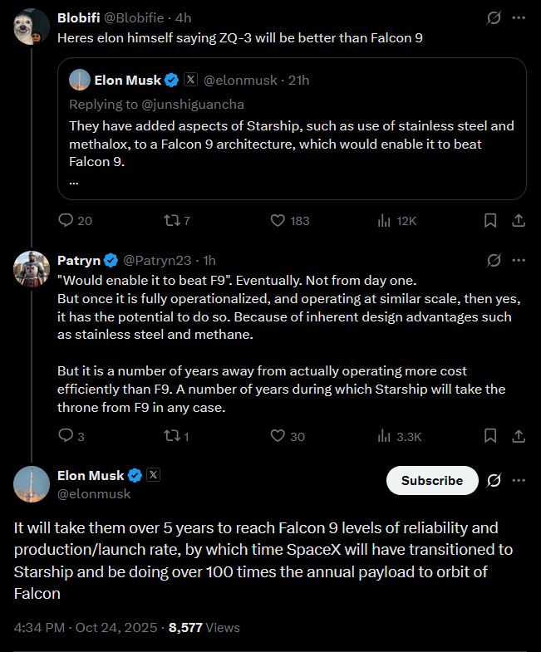Bookmark Patryn's post
The height and width of the screenshot is (652, 541).
[490, 435]
